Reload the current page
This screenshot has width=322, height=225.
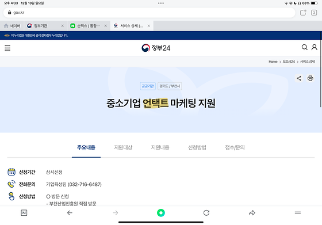click(x=206, y=213)
